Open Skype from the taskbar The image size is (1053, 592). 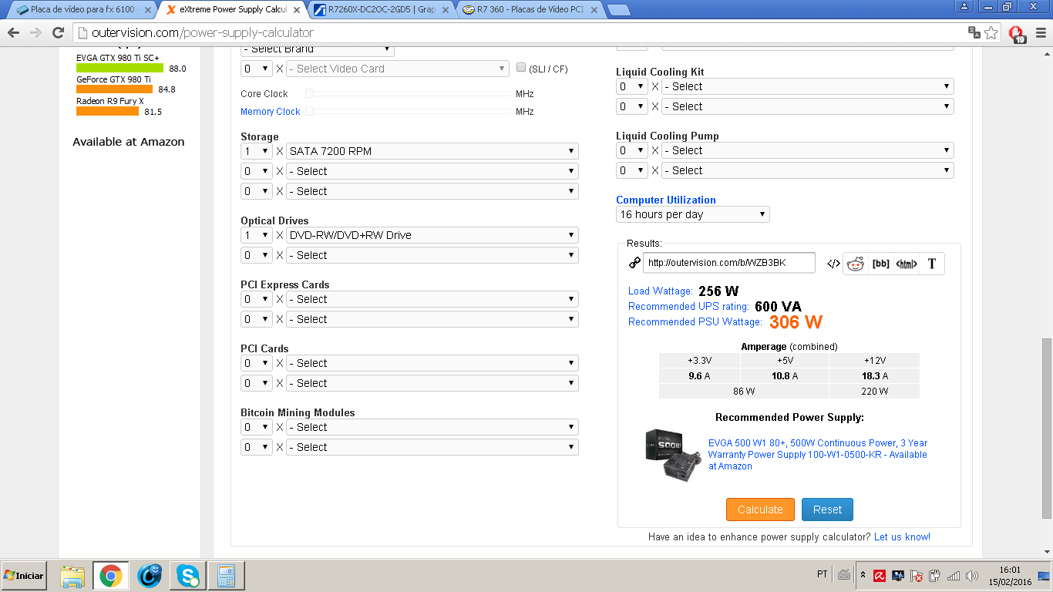187,576
